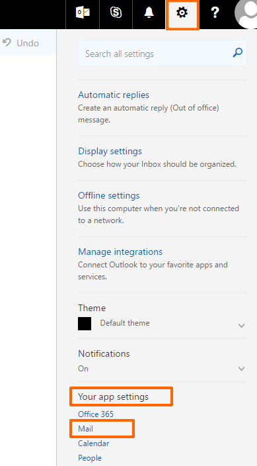This screenshot has width=257, height=466.
Task: Expand the Theme dropdown chevron
Action: click(242, 326)
